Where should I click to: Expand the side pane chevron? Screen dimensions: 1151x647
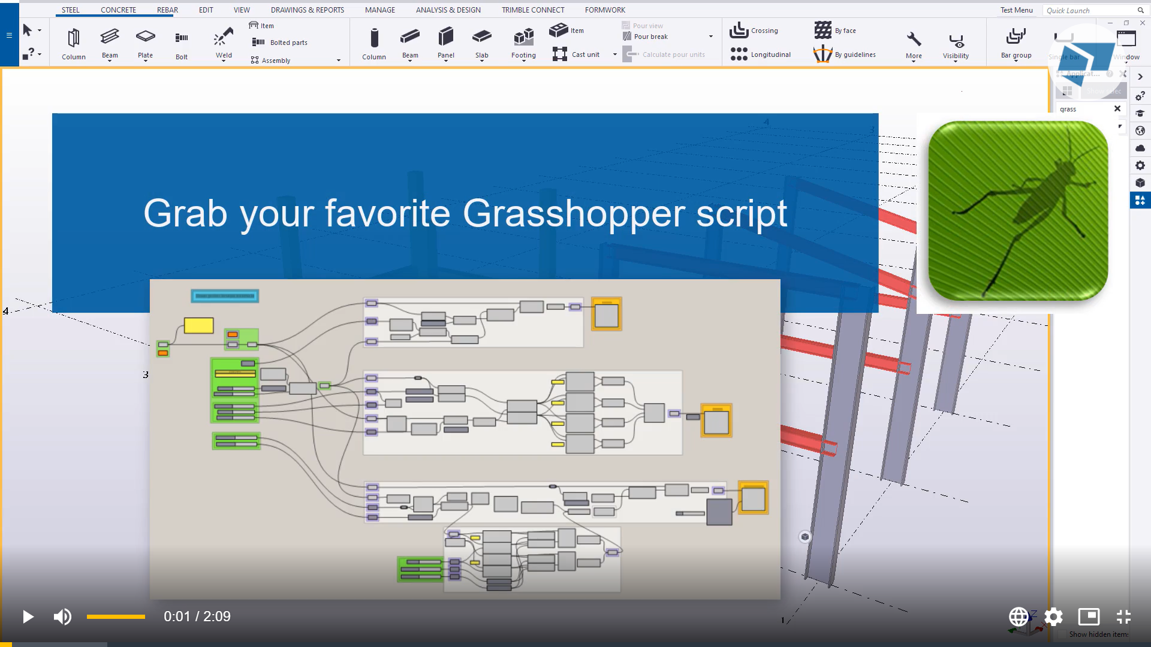pos(1140,77)
